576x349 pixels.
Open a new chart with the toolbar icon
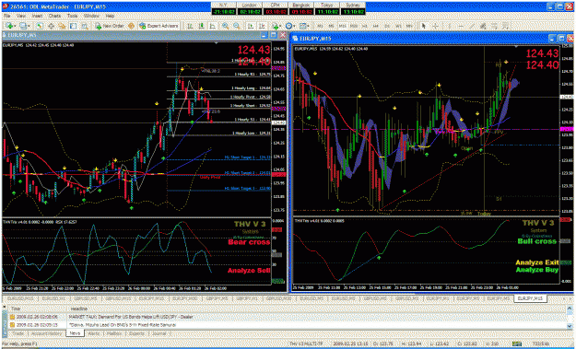[8, 26]
